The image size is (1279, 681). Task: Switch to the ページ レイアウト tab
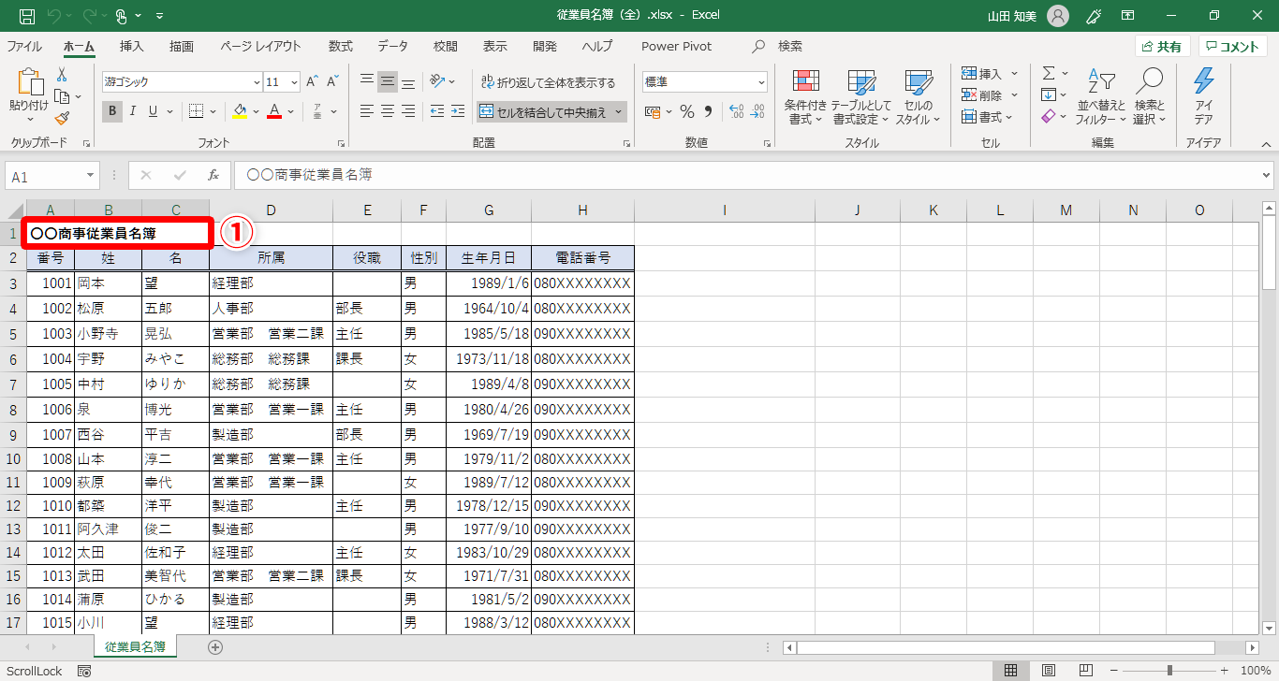click(261, 46)
